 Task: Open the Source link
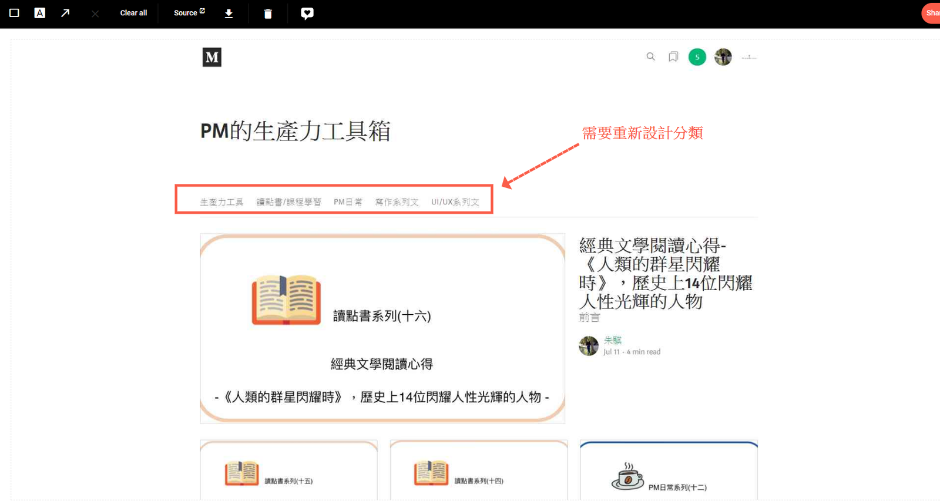click(x=189, y=13)
